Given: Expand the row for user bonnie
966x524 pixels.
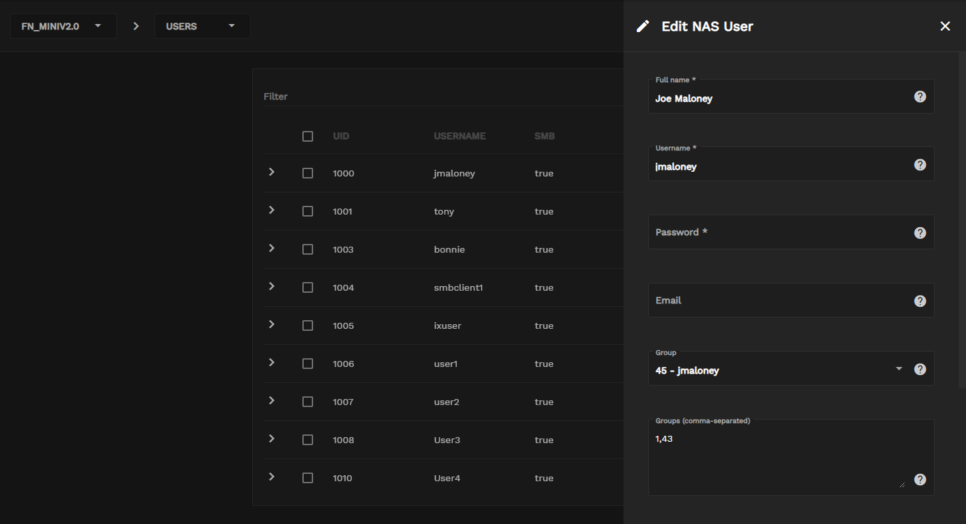Looking at the screenshot, I should click(x=272, y=249).
